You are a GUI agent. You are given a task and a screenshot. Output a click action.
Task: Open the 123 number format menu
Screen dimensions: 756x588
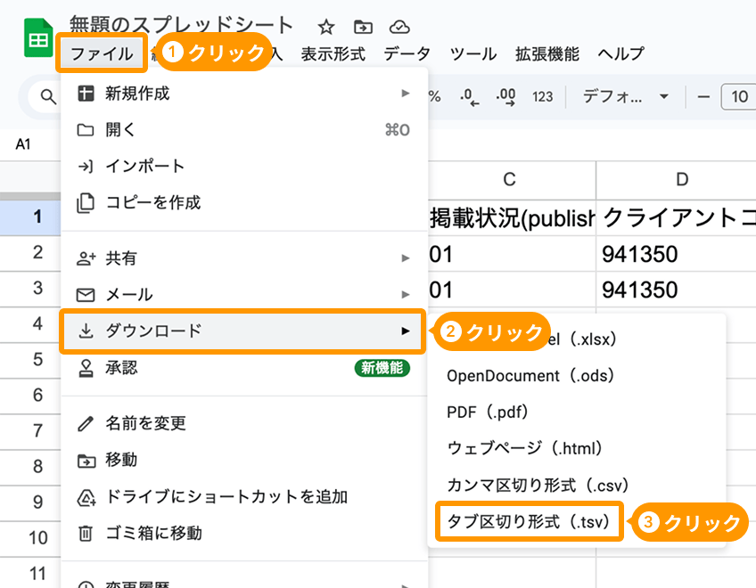[542, 97]
